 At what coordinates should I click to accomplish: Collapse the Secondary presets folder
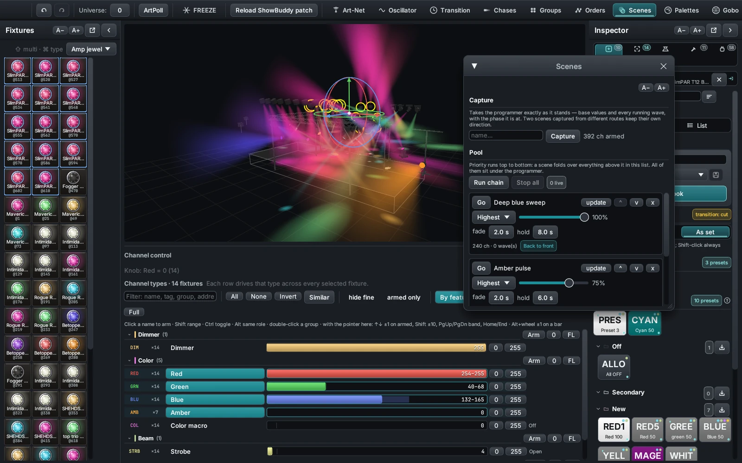(x=598, y=392)
